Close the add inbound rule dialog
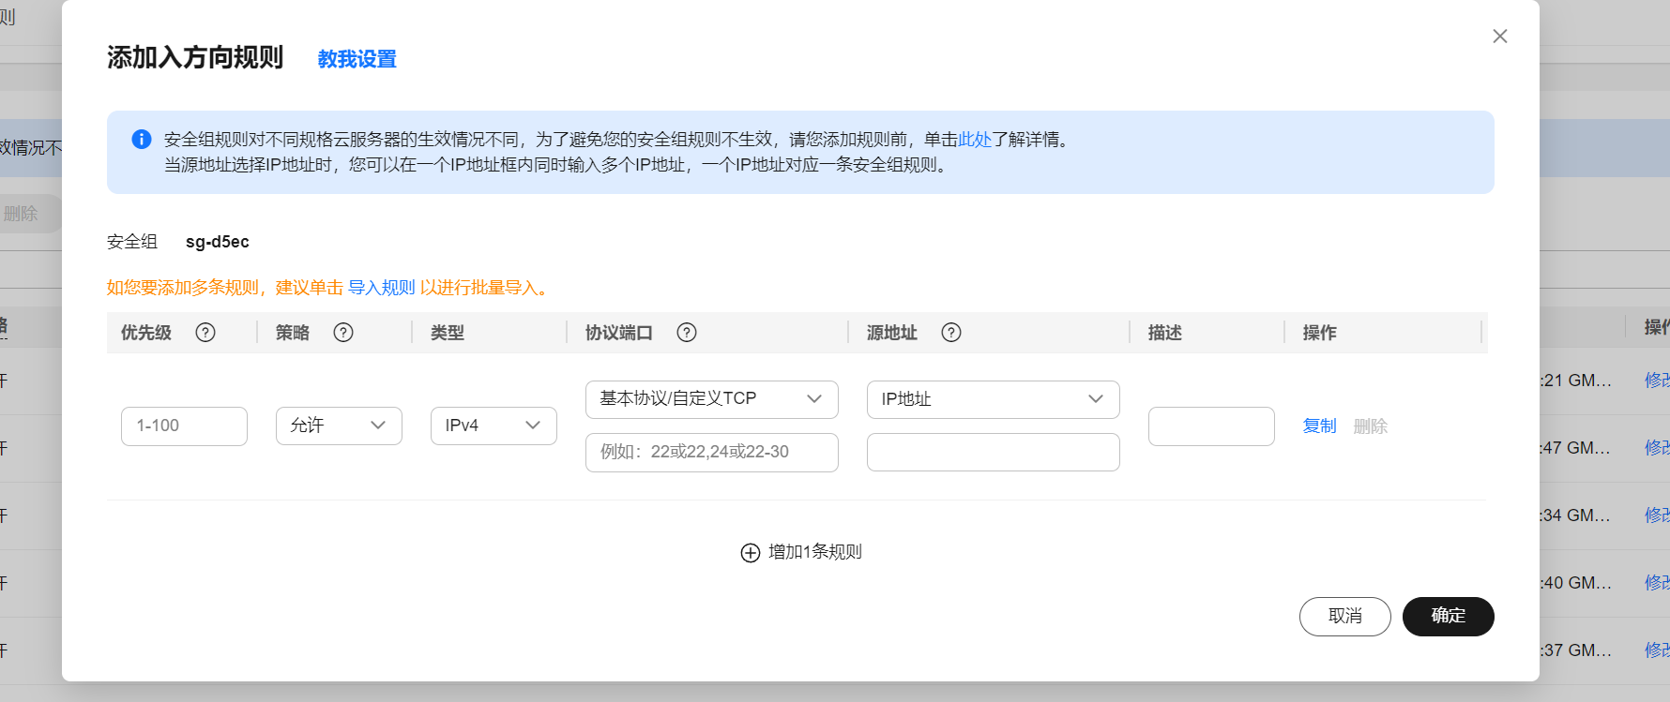Screen dimensions: 1670x702 point(1500,36)
